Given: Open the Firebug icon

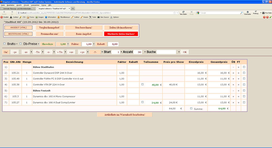Looking at the screenshot, I should pyautogui.click(x=256, y=11).
